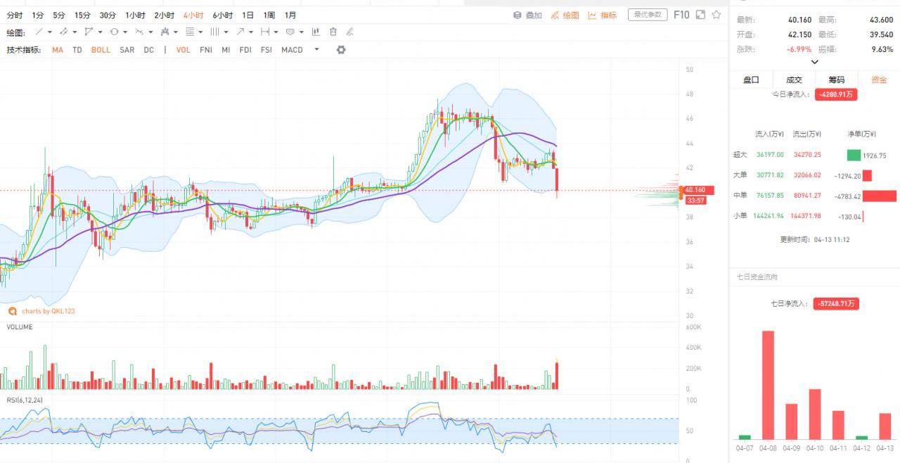This screenshot has width=900, height=463.
Task: Select the arrow drawing tool
Action: click(240, 32)
